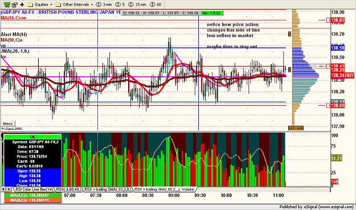The image size is (356, 210).
Task: Click the 51.71 indicator value label
Action: pyautogui.click(x=336, y=158)
